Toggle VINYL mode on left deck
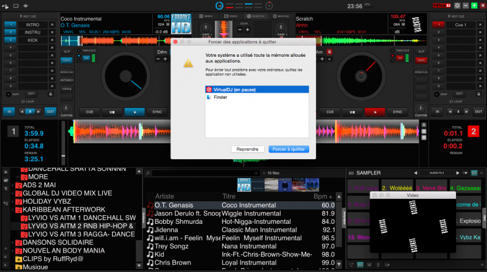The height and width of the screenshot is (272, 487). click(66, 60)
